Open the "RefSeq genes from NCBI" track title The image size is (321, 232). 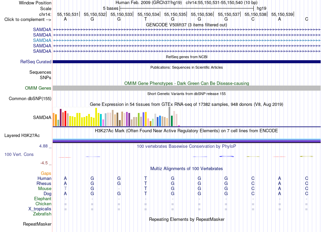pos(187,57)
